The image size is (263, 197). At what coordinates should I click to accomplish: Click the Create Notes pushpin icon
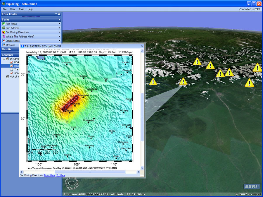(4, 41)
